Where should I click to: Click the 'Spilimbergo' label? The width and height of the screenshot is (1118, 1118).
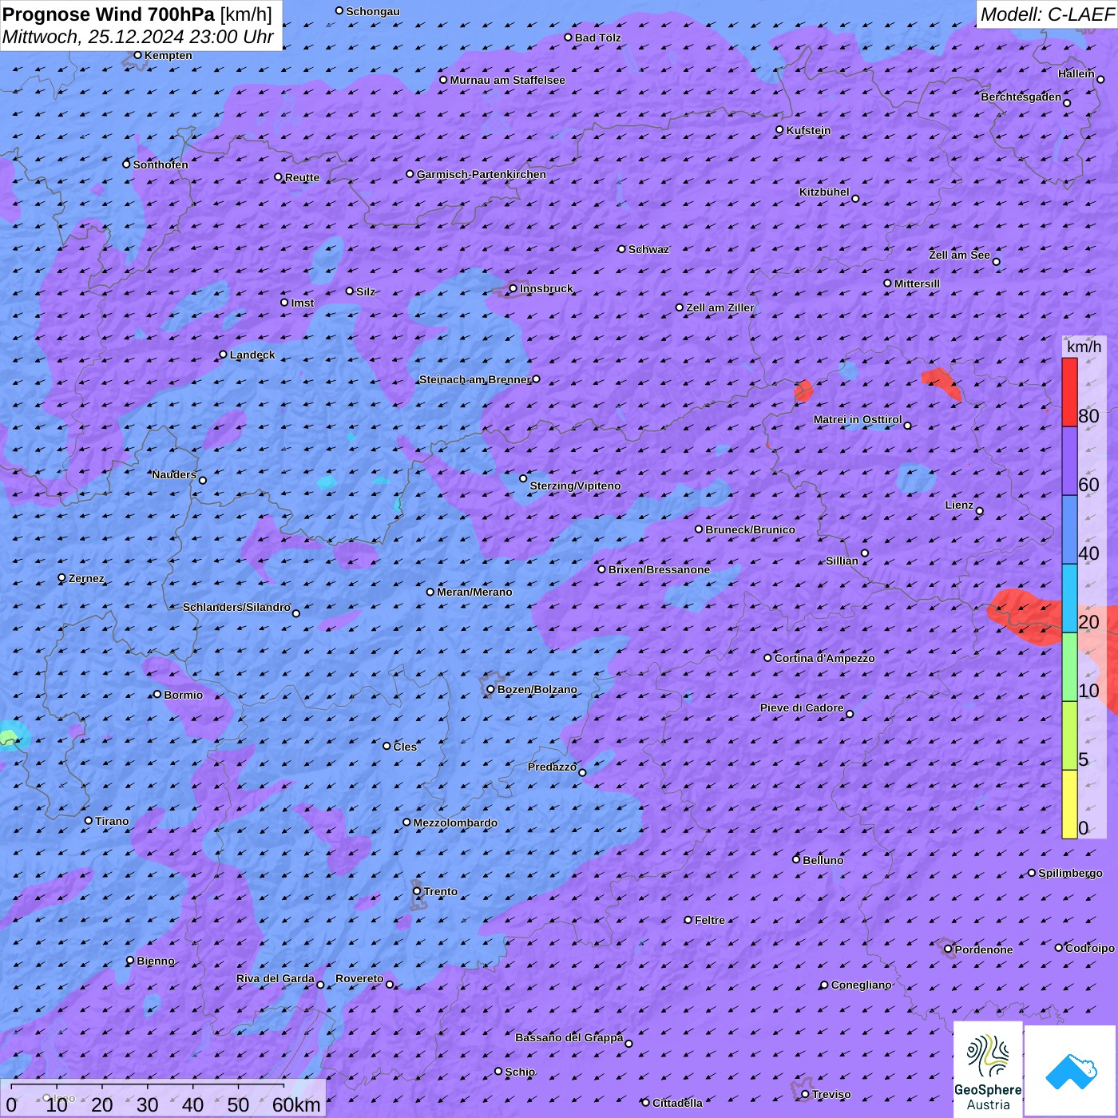tap(1070, 873)
